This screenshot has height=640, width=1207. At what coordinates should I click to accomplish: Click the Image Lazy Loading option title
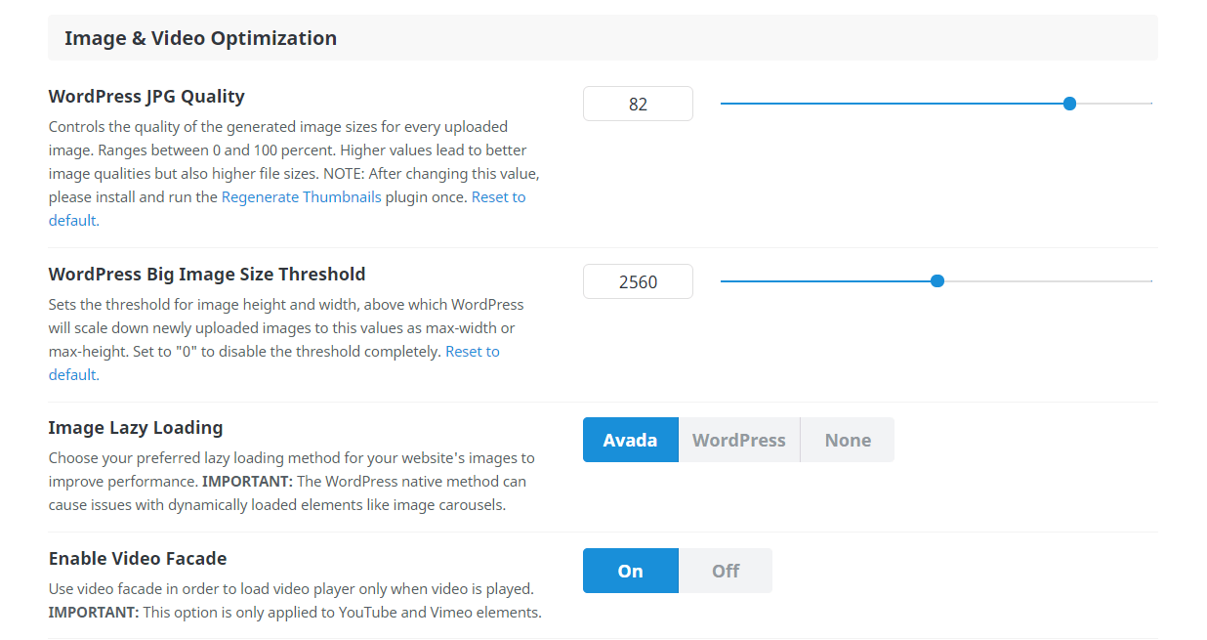136,428
